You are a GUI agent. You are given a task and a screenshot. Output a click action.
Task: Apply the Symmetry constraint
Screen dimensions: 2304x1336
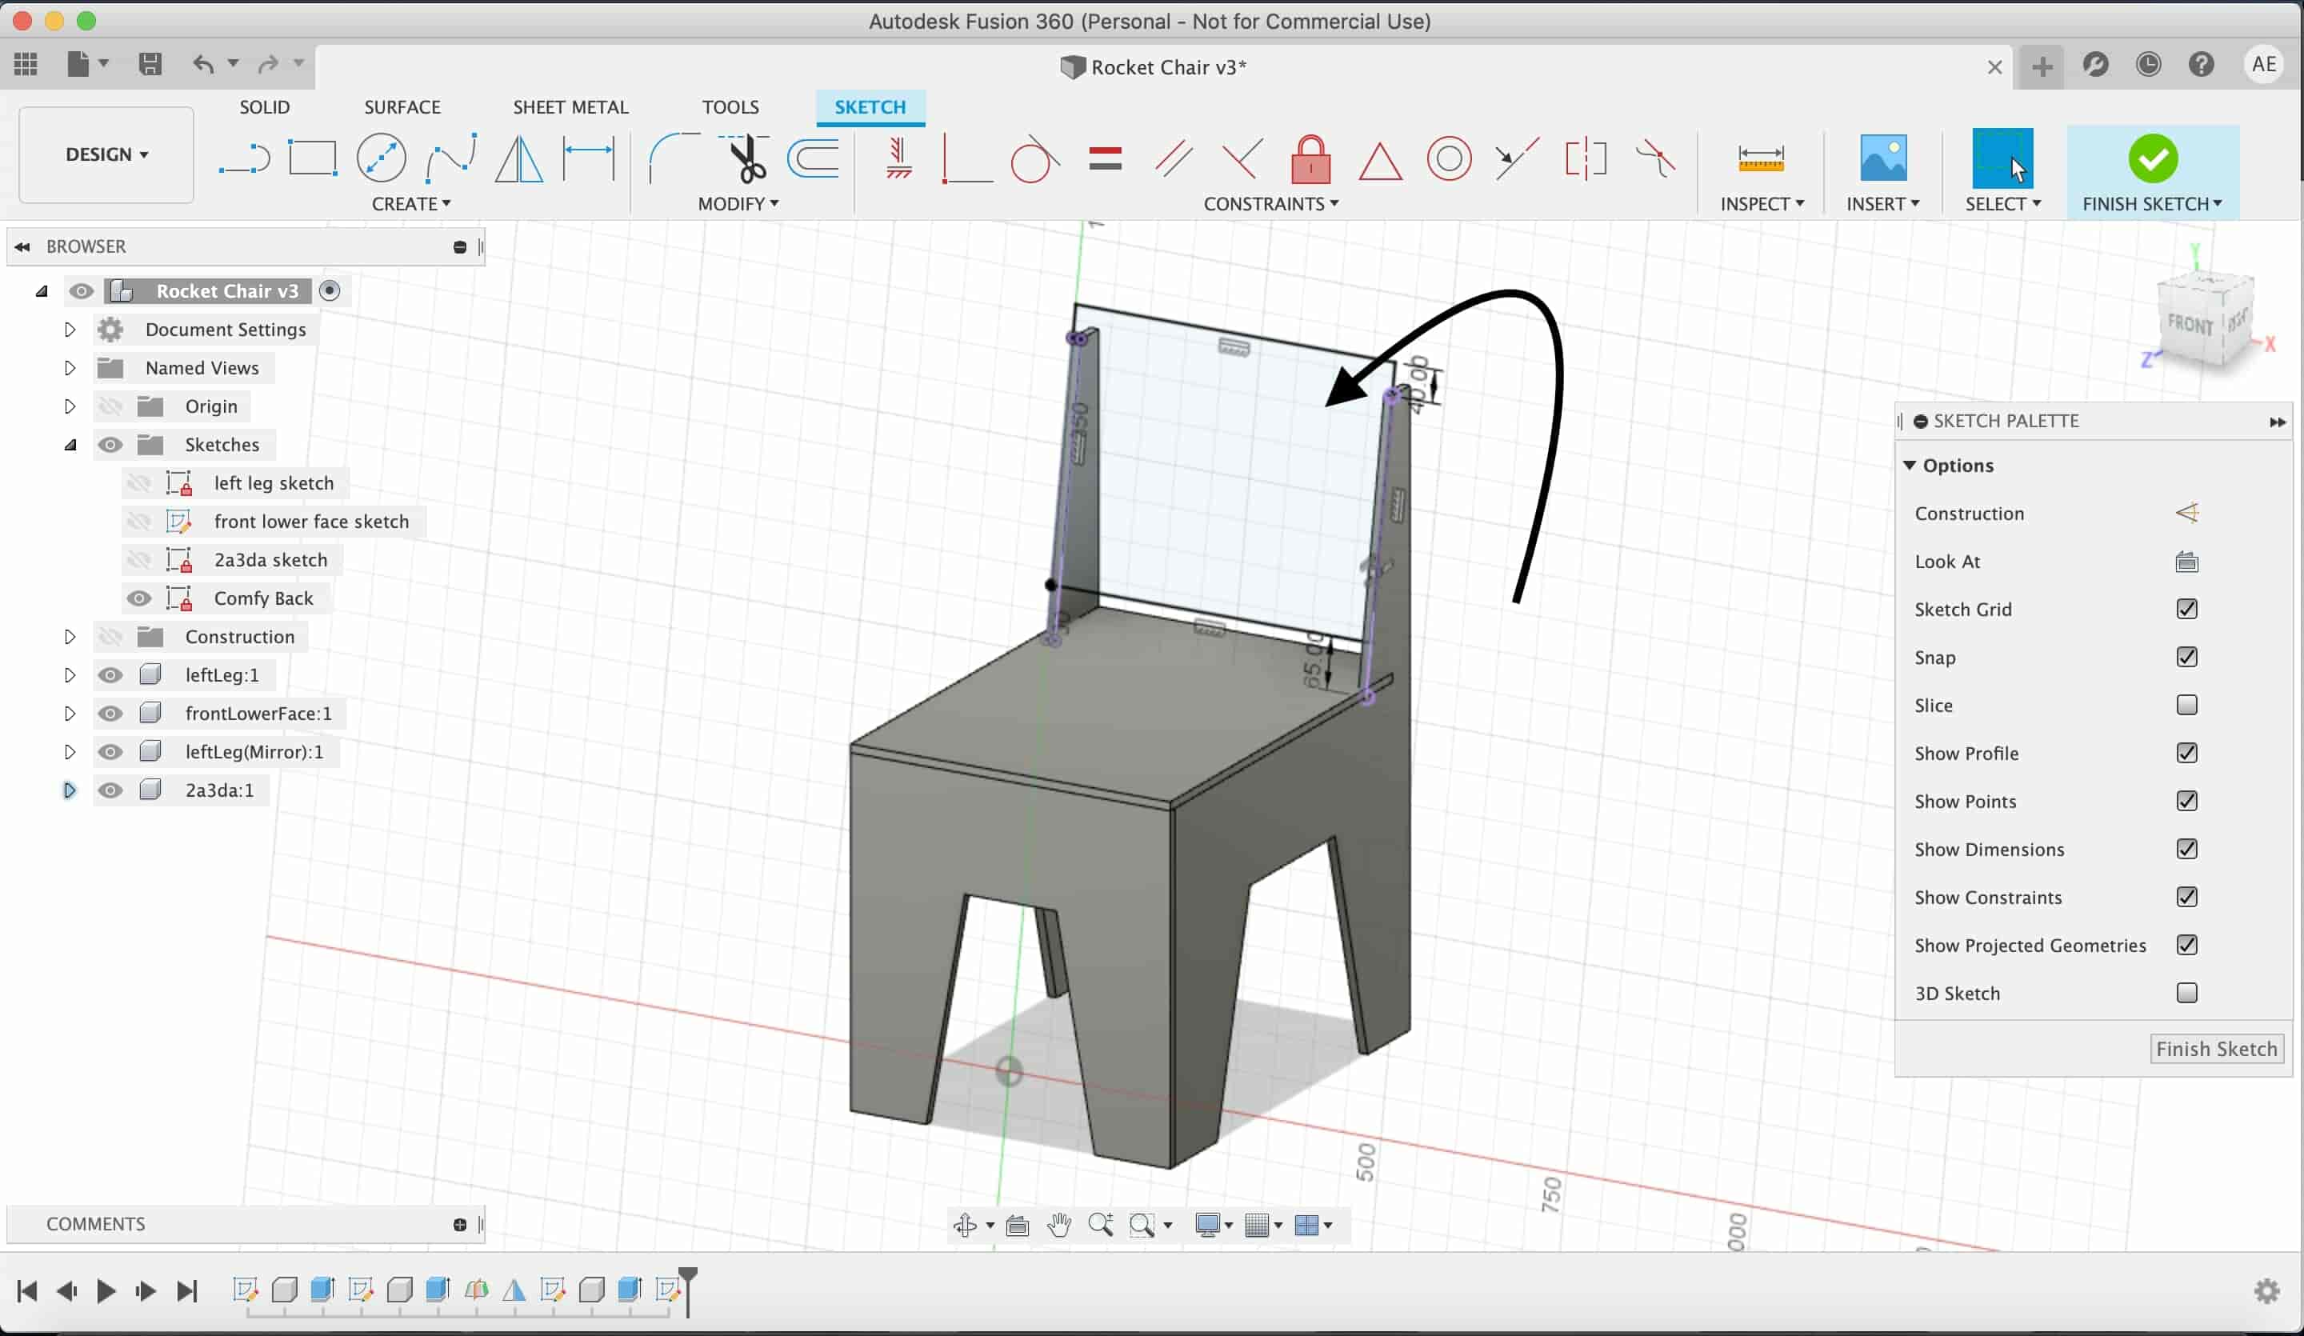(x=1586, y=158)
